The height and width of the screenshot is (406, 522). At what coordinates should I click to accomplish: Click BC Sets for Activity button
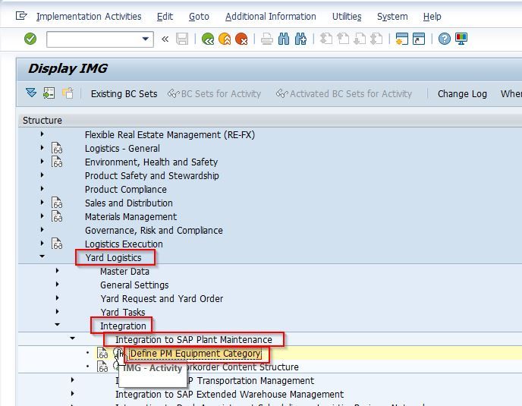(x=214, y=94)
